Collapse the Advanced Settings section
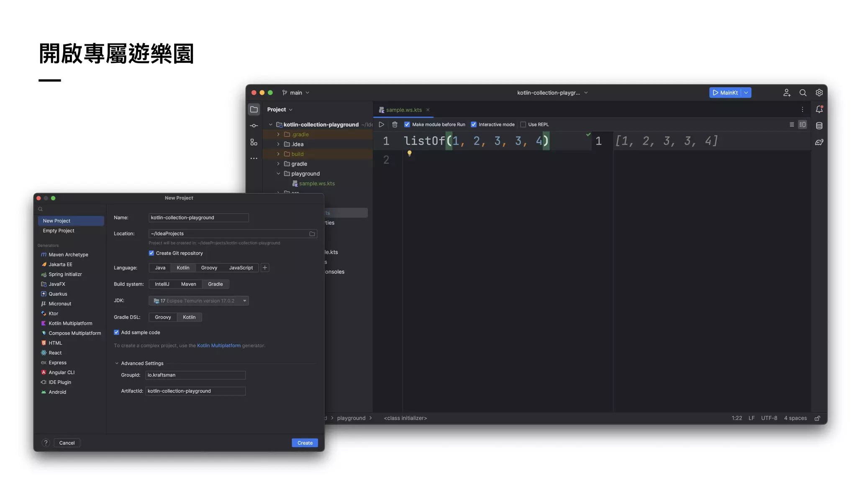This screenshot has height=482, width=857. pos(117,363)
